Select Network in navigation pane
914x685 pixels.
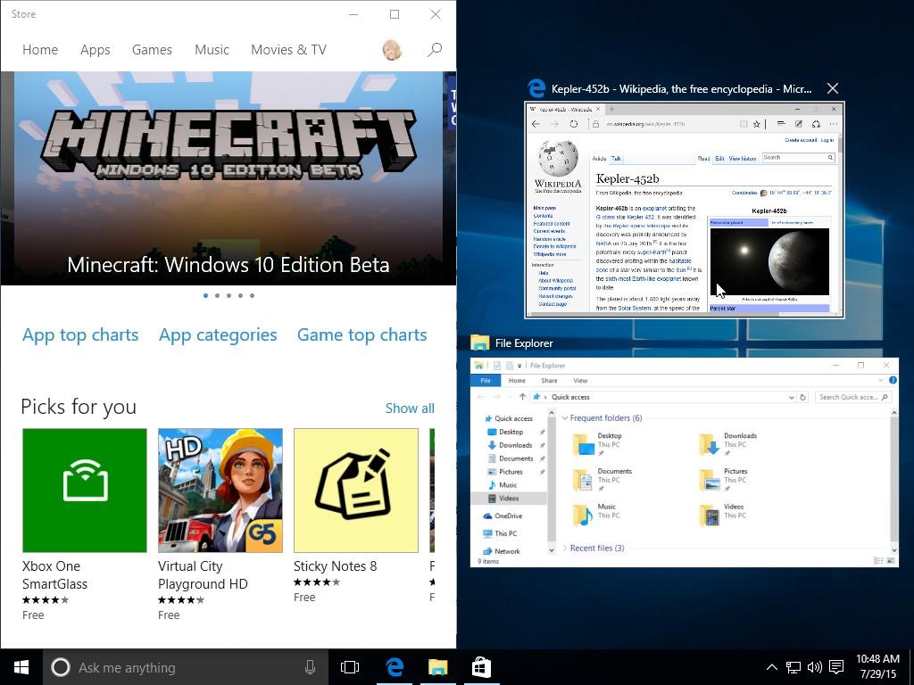click(x=501, y=551)
